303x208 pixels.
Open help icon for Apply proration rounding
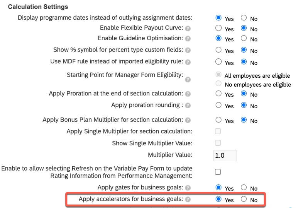click(188, 106)
